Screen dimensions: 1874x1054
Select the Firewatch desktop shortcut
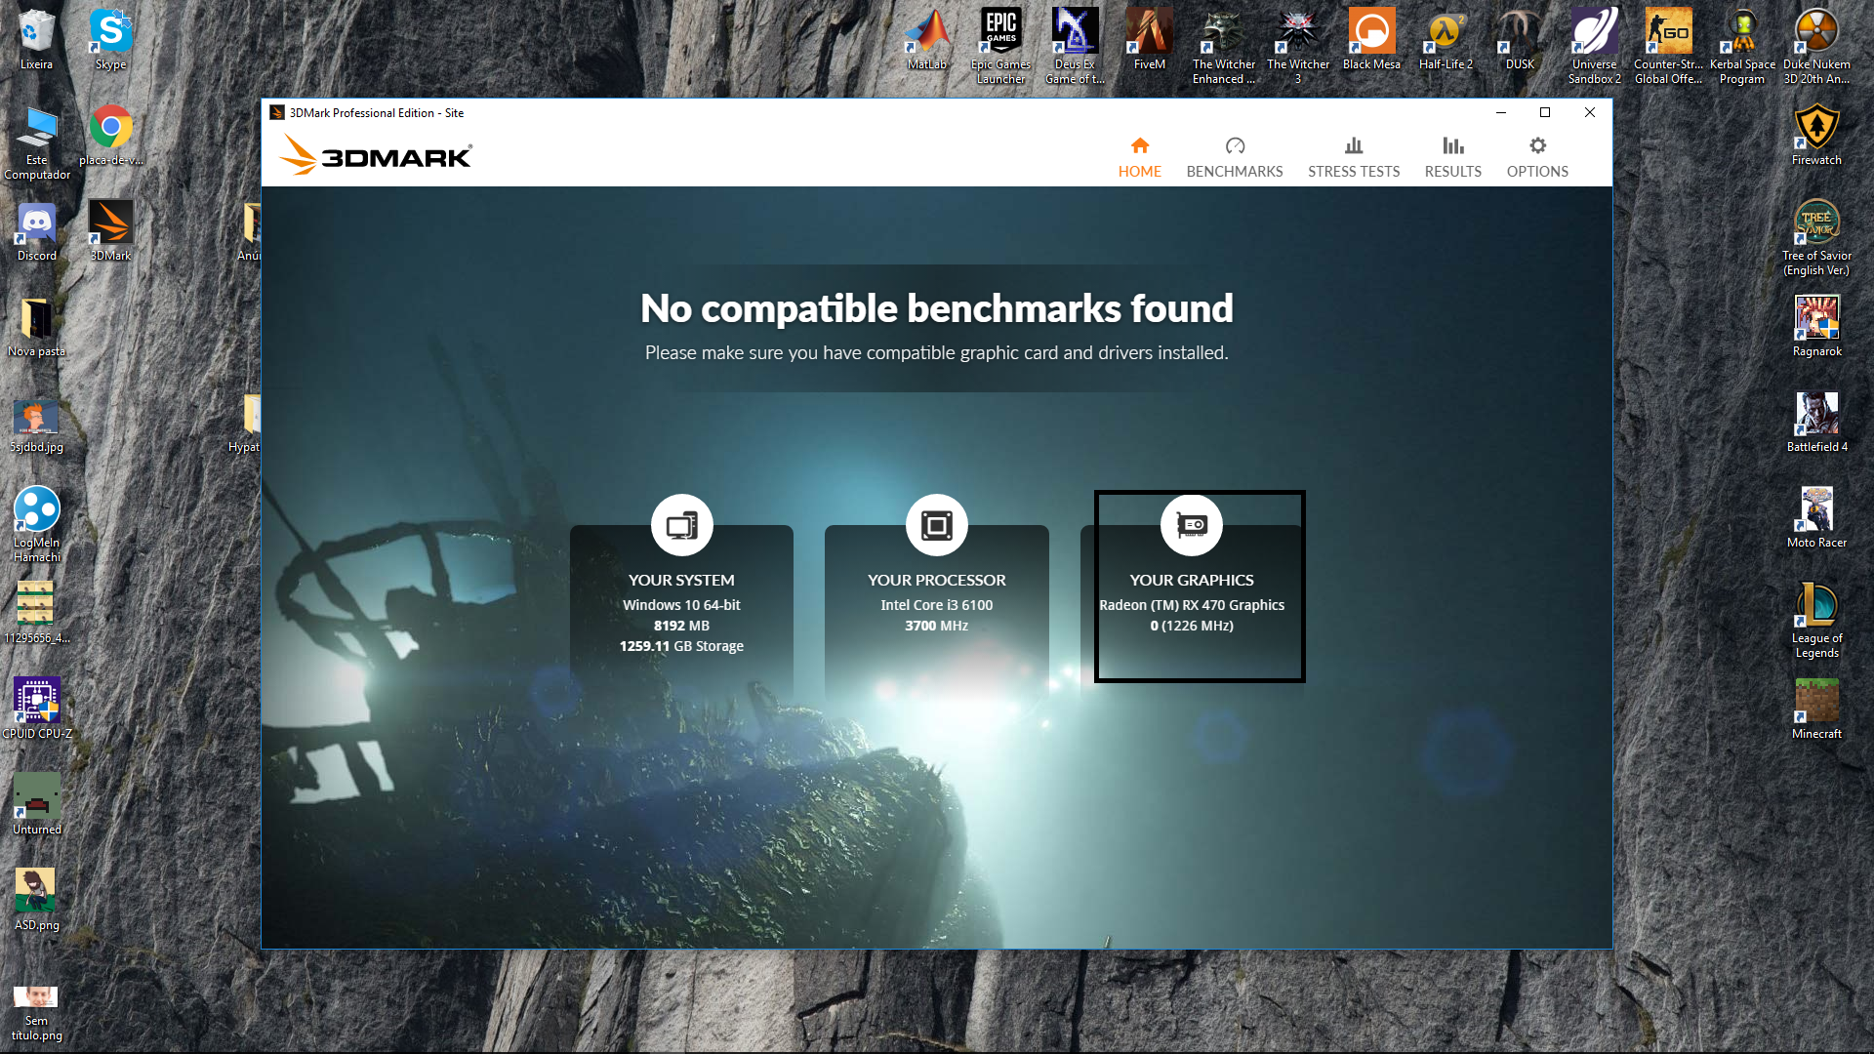[x=1816, y=136]
